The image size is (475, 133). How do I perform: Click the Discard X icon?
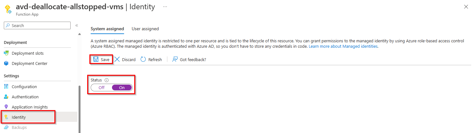117,59
